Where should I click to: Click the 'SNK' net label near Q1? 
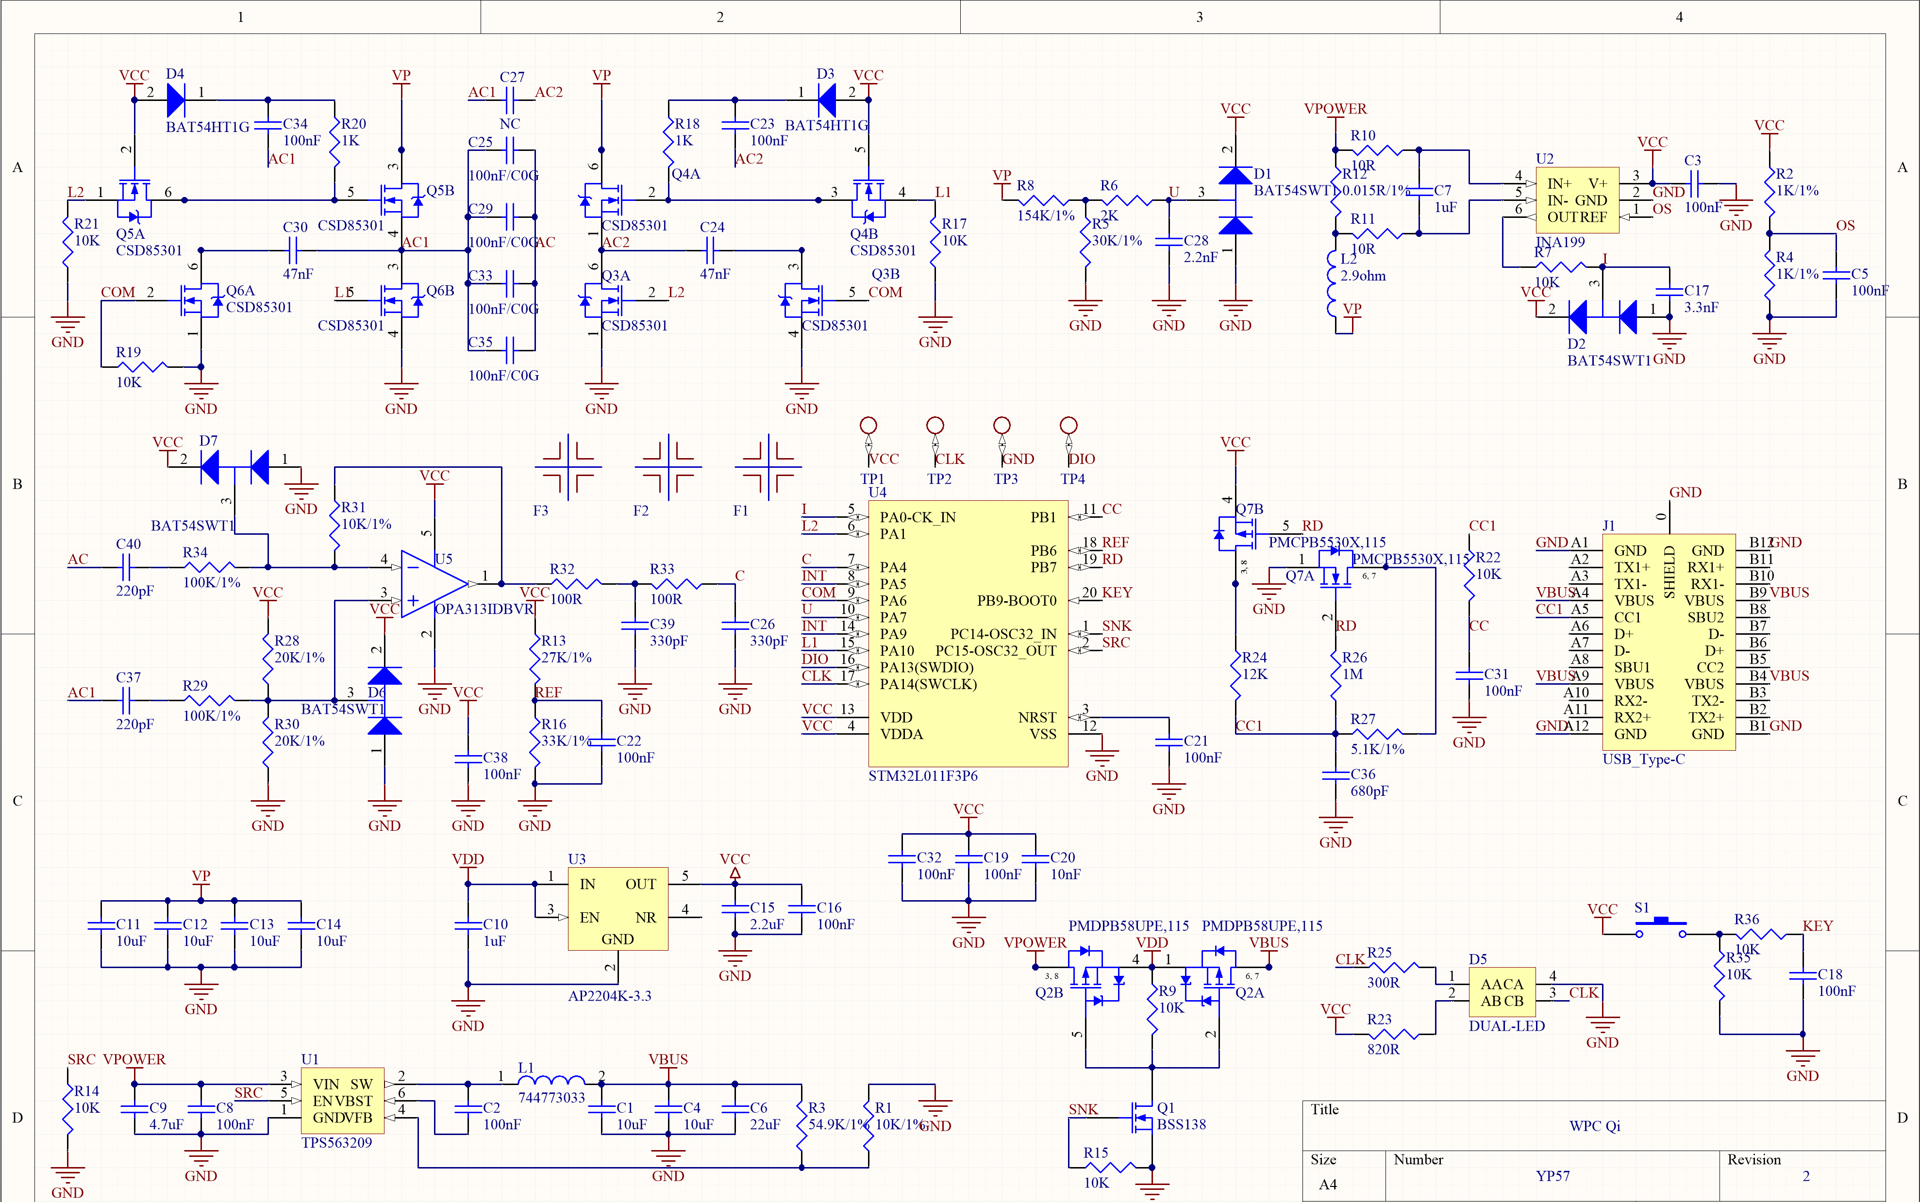(1083, 1110)
